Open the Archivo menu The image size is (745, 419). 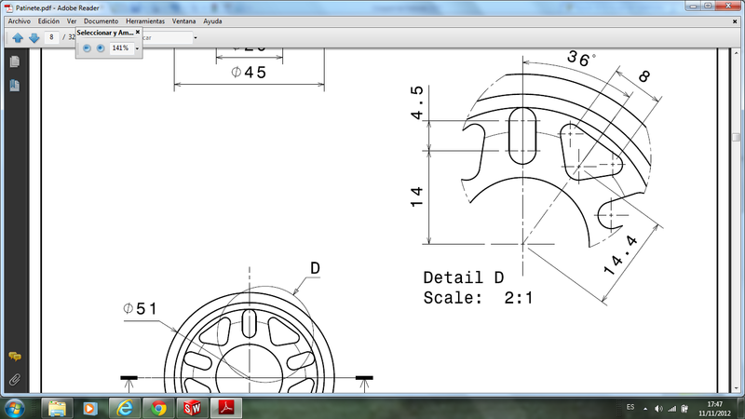tap(19, 21)
